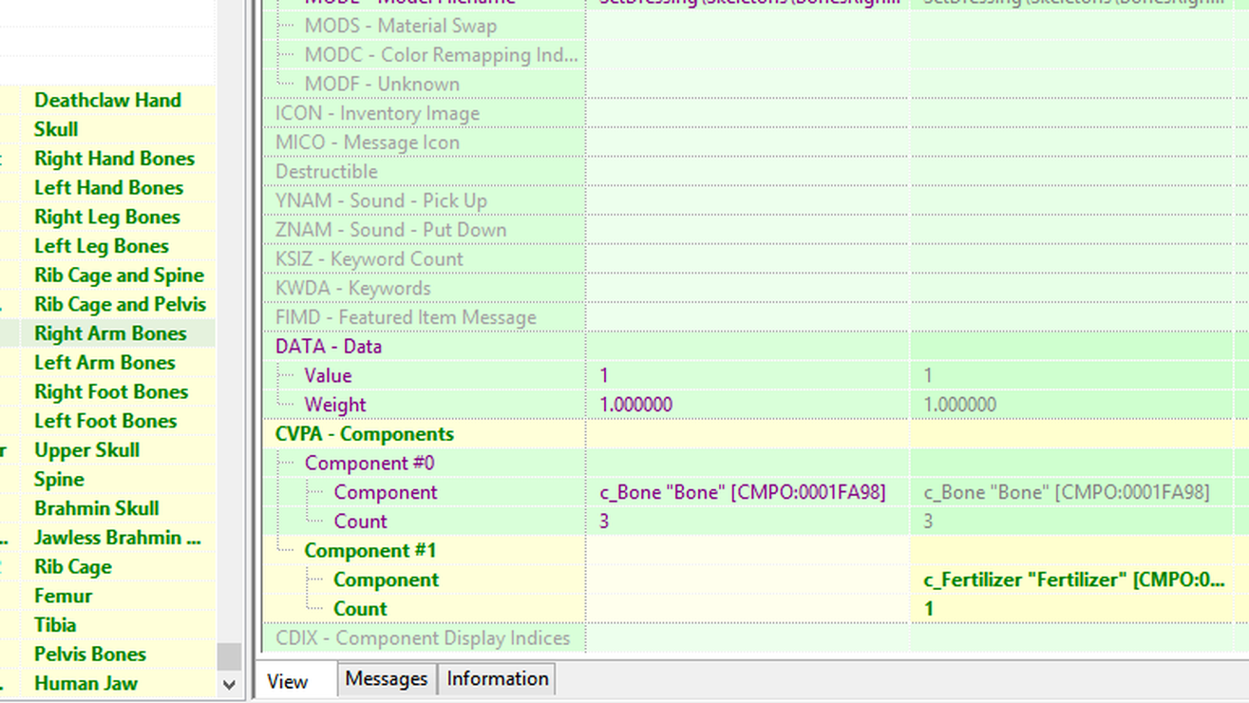The height and width of the screenshot is (703, 1249).
Task: Select the Human Jaw record
Action: coord(85,683)
